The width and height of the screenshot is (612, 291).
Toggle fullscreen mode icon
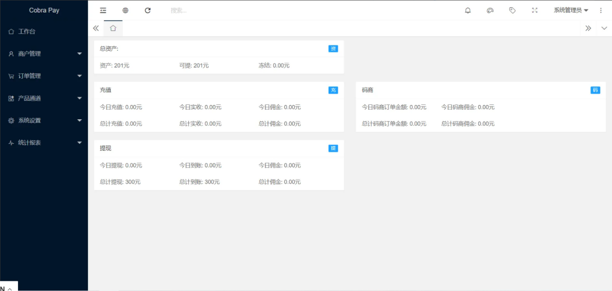tap(534, 10)
